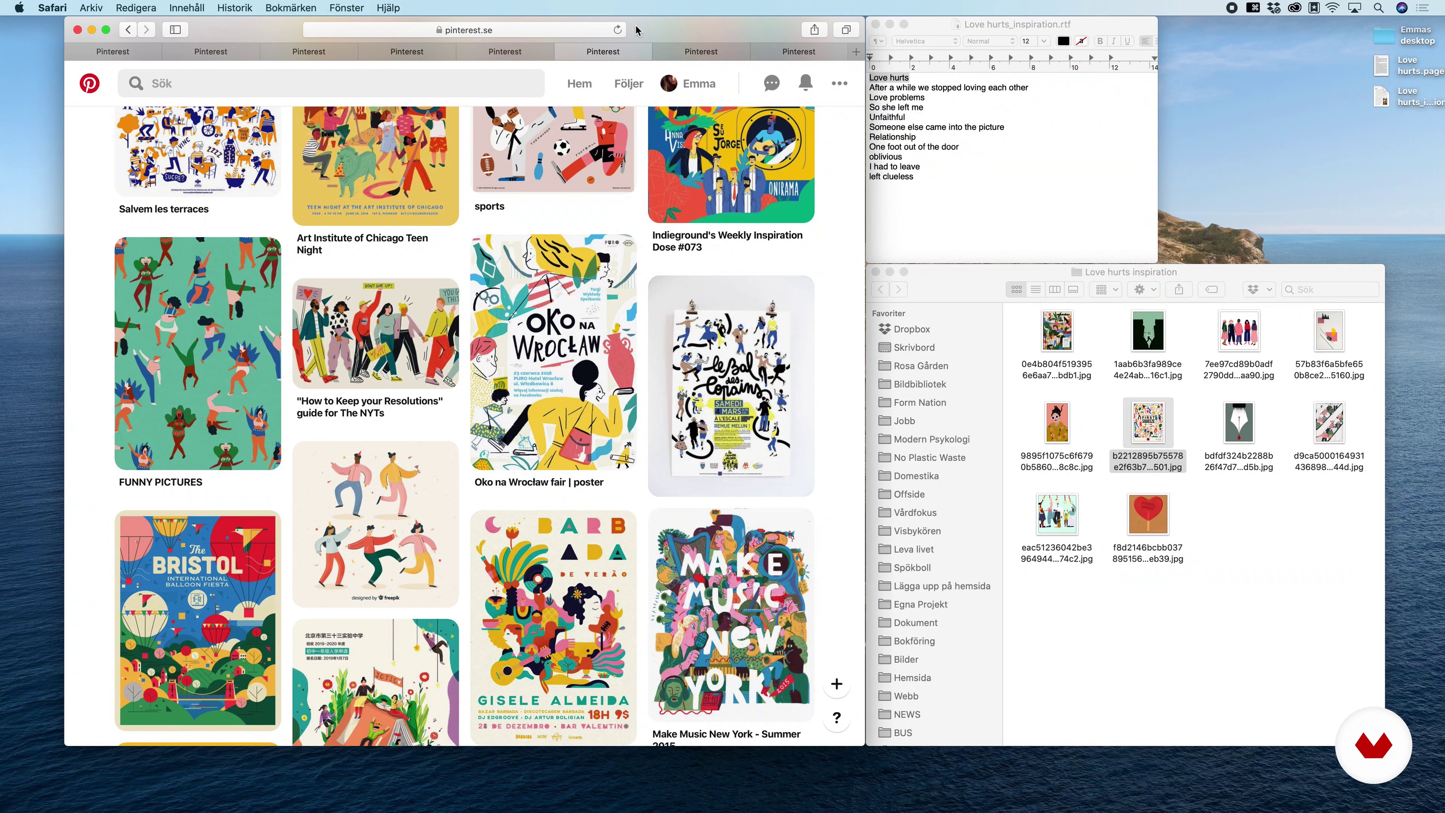
Task: Click the Följer link on Pinterest
Action: (628, 84)
